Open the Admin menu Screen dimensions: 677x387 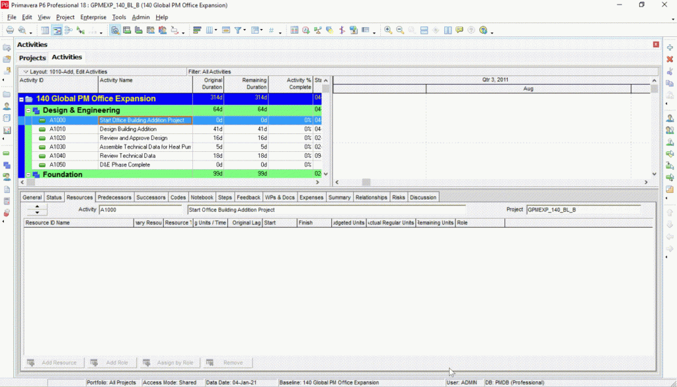pos(140,17)
